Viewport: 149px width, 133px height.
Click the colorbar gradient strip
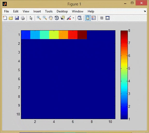124,75
